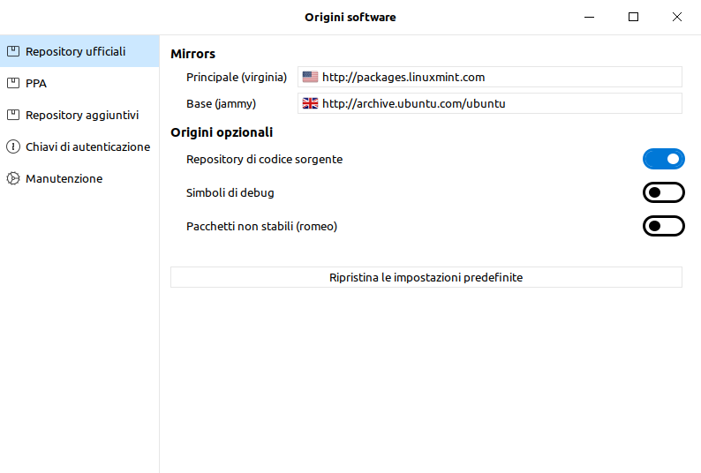Open the Manutenzione section
This screenshot has height=473, width=701.
point(64,178)
